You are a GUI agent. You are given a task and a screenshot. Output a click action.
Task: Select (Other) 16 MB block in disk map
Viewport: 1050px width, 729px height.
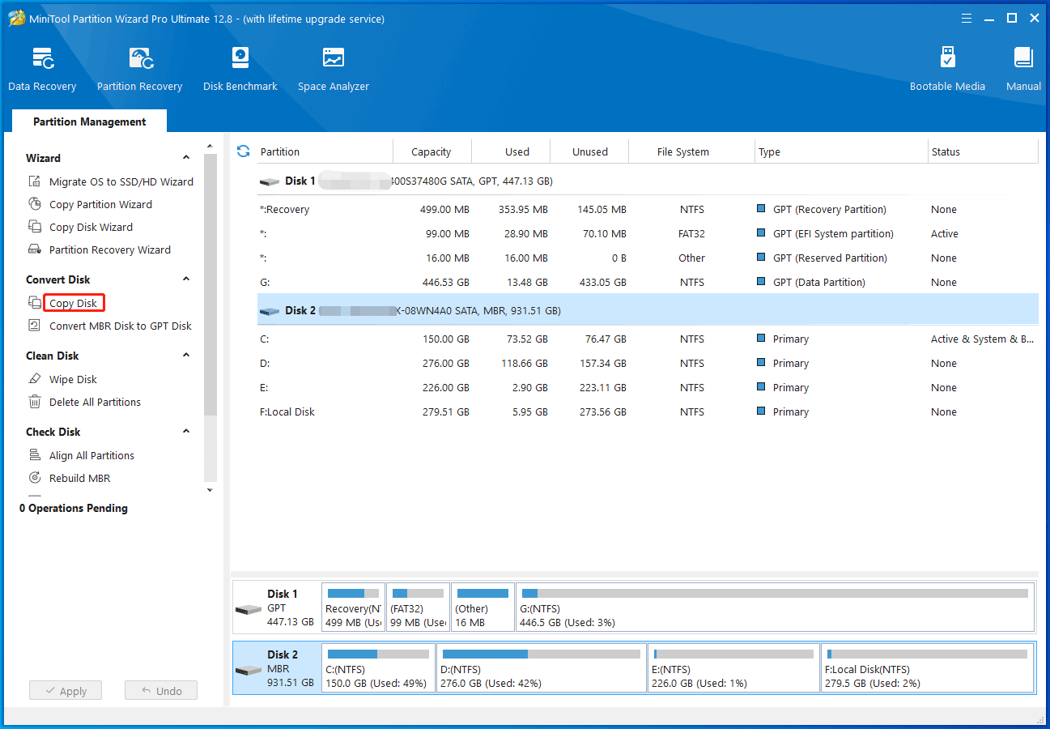point(482,607)
